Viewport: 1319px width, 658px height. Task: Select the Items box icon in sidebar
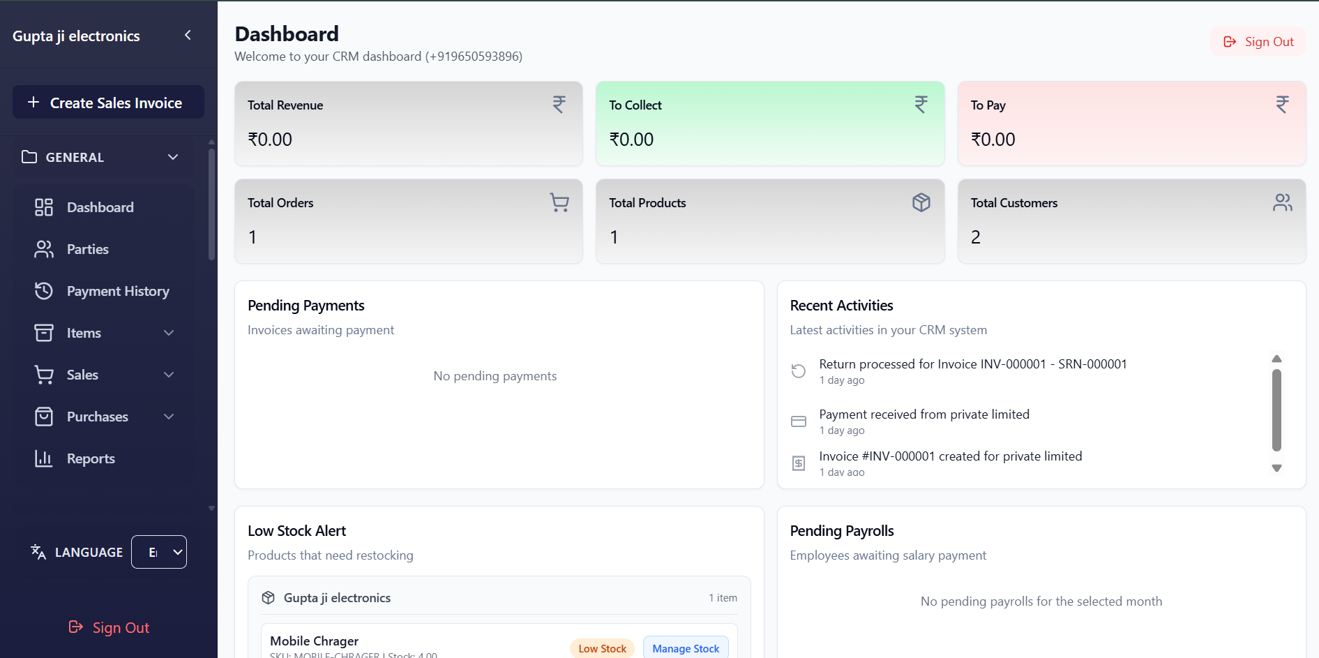(x=44, y=332)
